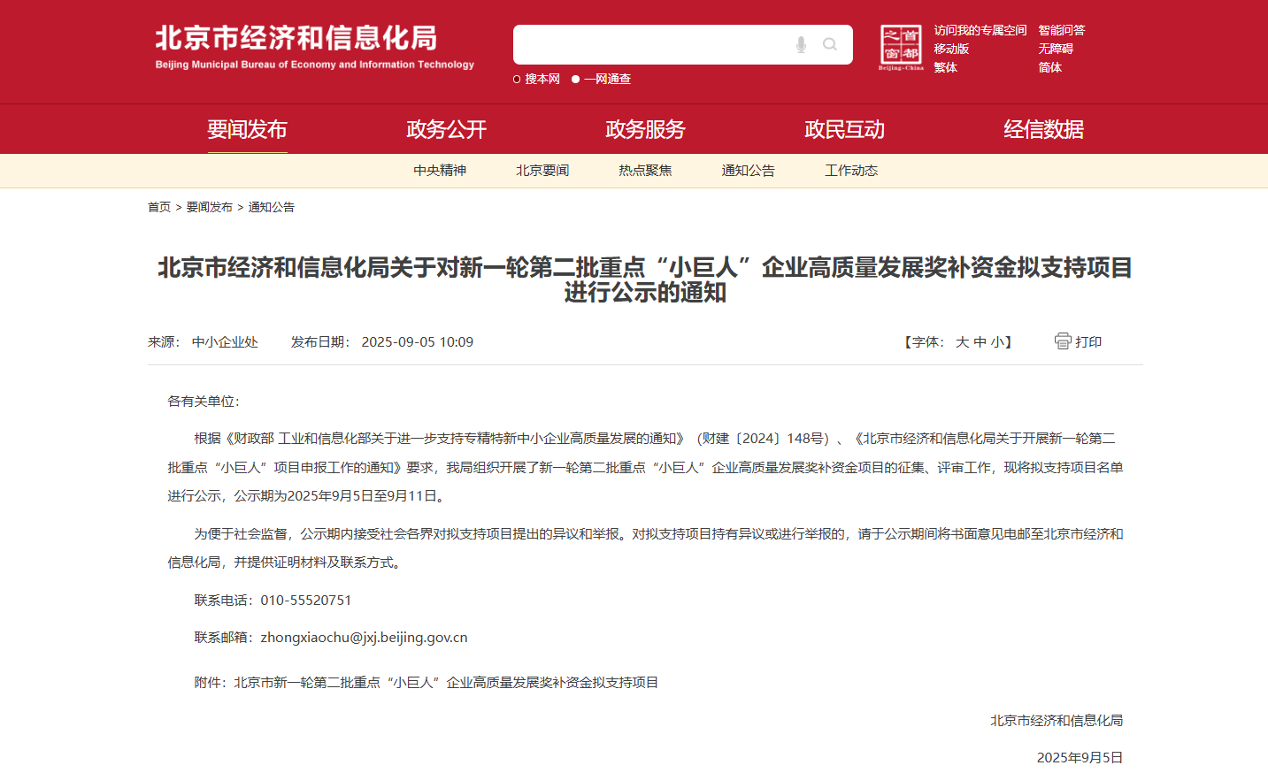Click the magnifier search icon
Viewport: 1268px width, 773px height.
point(830,44)
